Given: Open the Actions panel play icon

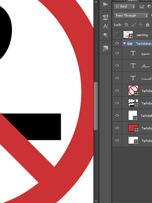Looking at the screenshot, I should tap(105, 4).
